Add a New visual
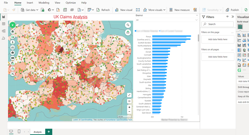The width and height of the screenshot is (249, 135). [124, 10]
